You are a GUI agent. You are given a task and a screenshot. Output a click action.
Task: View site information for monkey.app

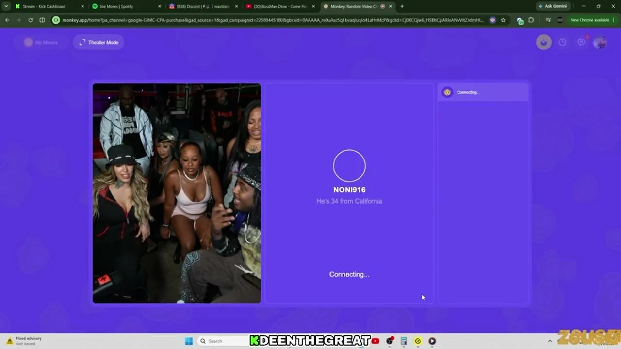point(56,20)
